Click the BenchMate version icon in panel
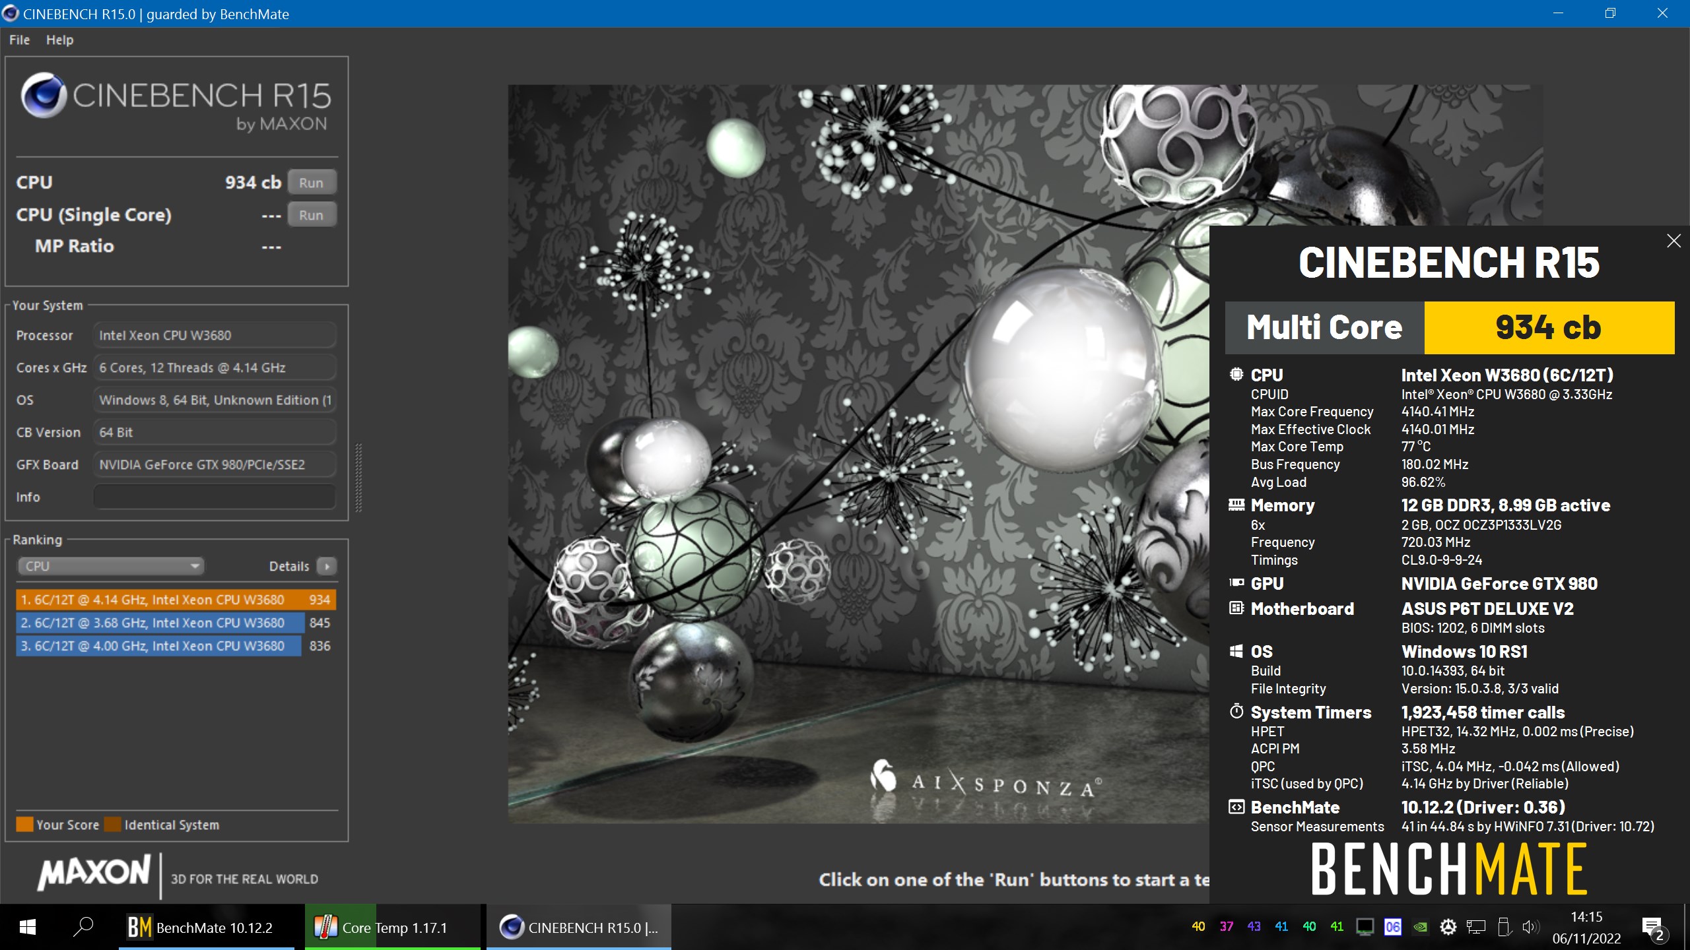 [1236, 807]
